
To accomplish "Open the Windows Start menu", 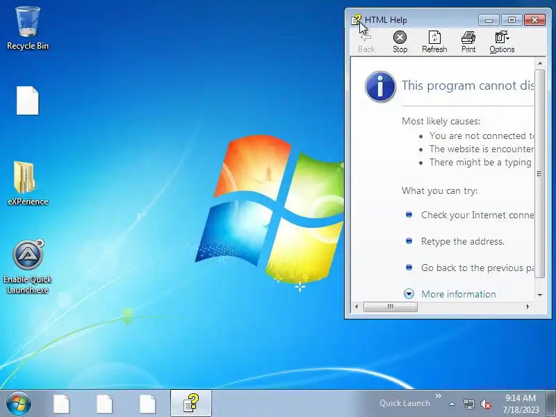I will pos(19,404).
